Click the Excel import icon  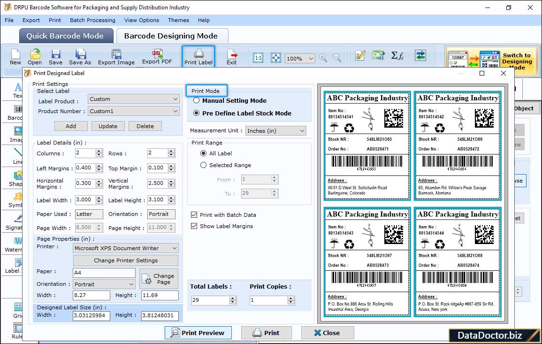point(379,55)
